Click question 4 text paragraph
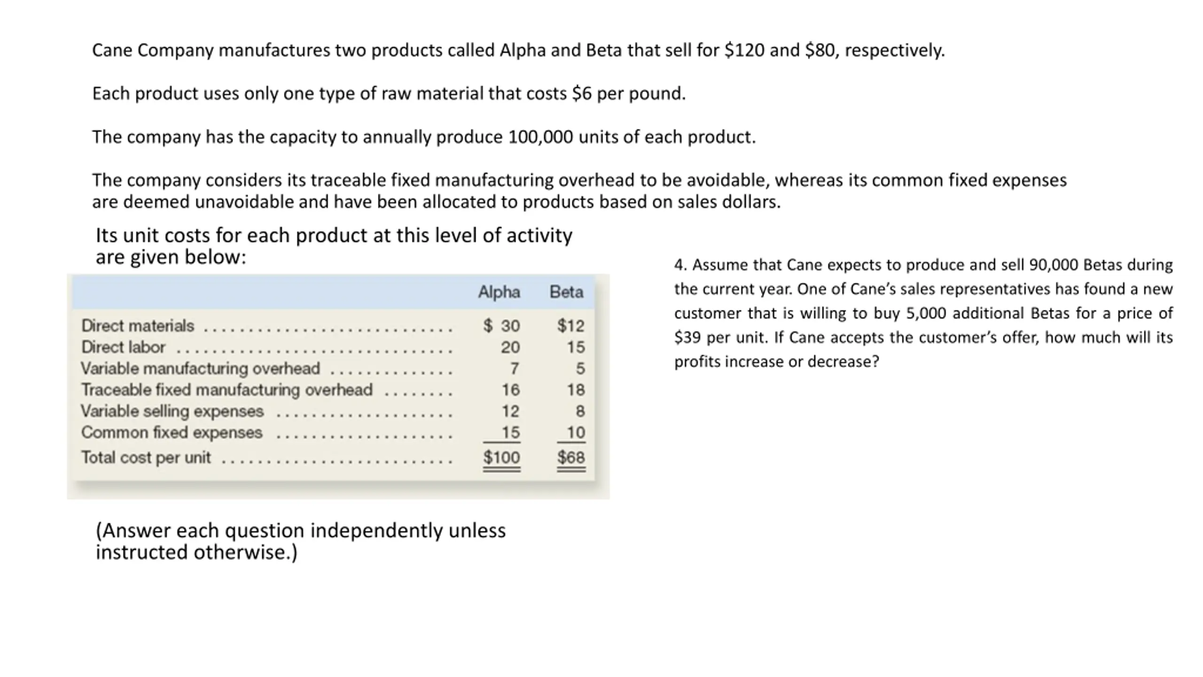Screen dimensions: 1203x677 (923, 313)
